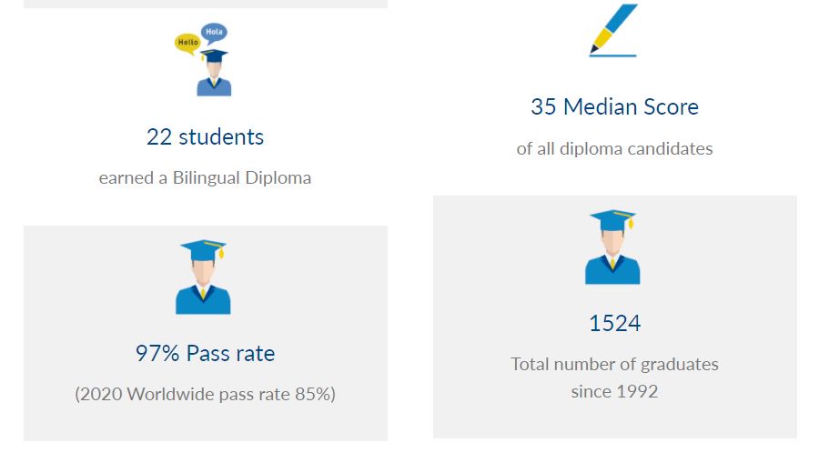Click "Total number of graduates" text
This screenshot has width=819, height=463.
(x=614, y=365)
